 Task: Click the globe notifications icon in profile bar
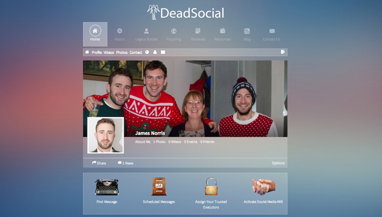click(147, 52)
